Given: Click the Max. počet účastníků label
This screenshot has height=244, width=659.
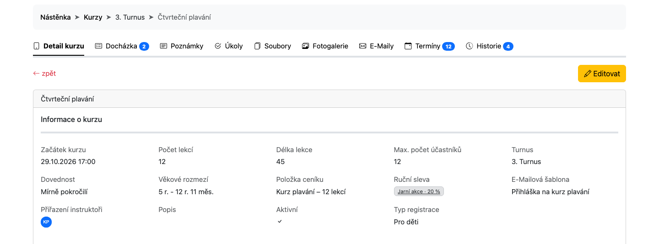Looking at the screenshot, I should tap(427, 150).
